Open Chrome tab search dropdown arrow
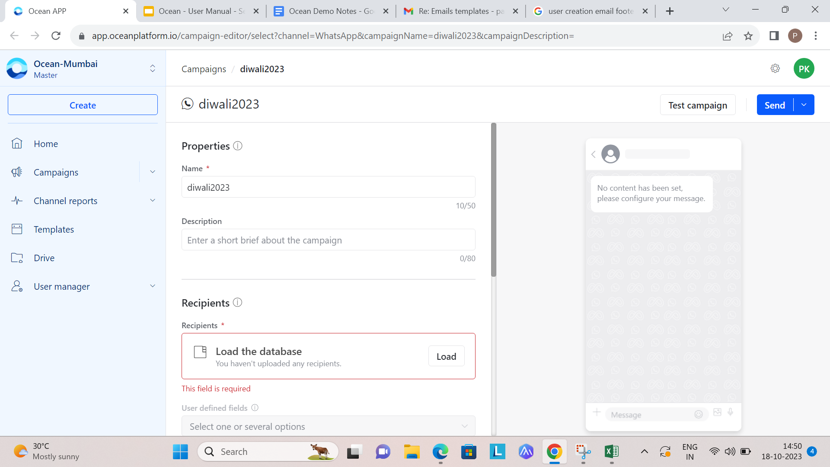Viewport: 830px width, 467px height. (x=726, y=10)
